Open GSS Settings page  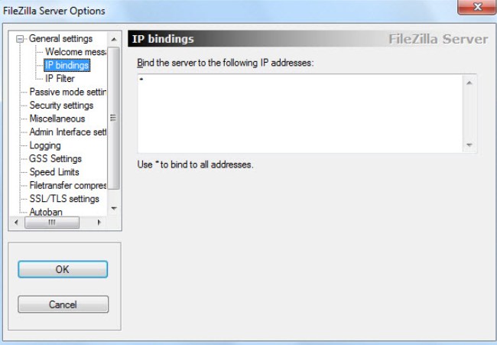click(x=56, y=158)
